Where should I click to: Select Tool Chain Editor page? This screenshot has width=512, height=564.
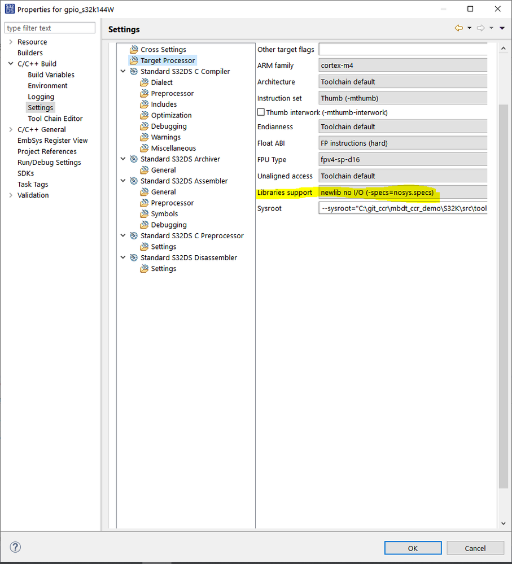[55, 119]
